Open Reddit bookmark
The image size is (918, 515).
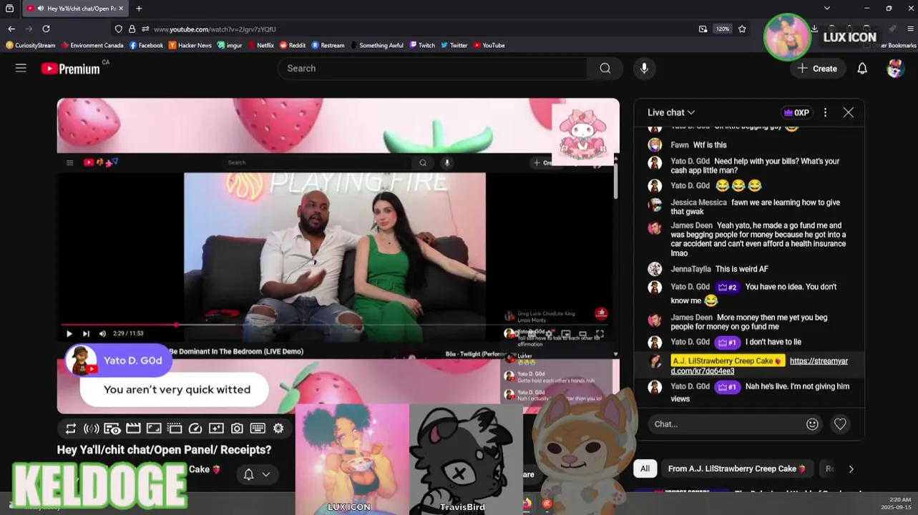coord(293,45)
